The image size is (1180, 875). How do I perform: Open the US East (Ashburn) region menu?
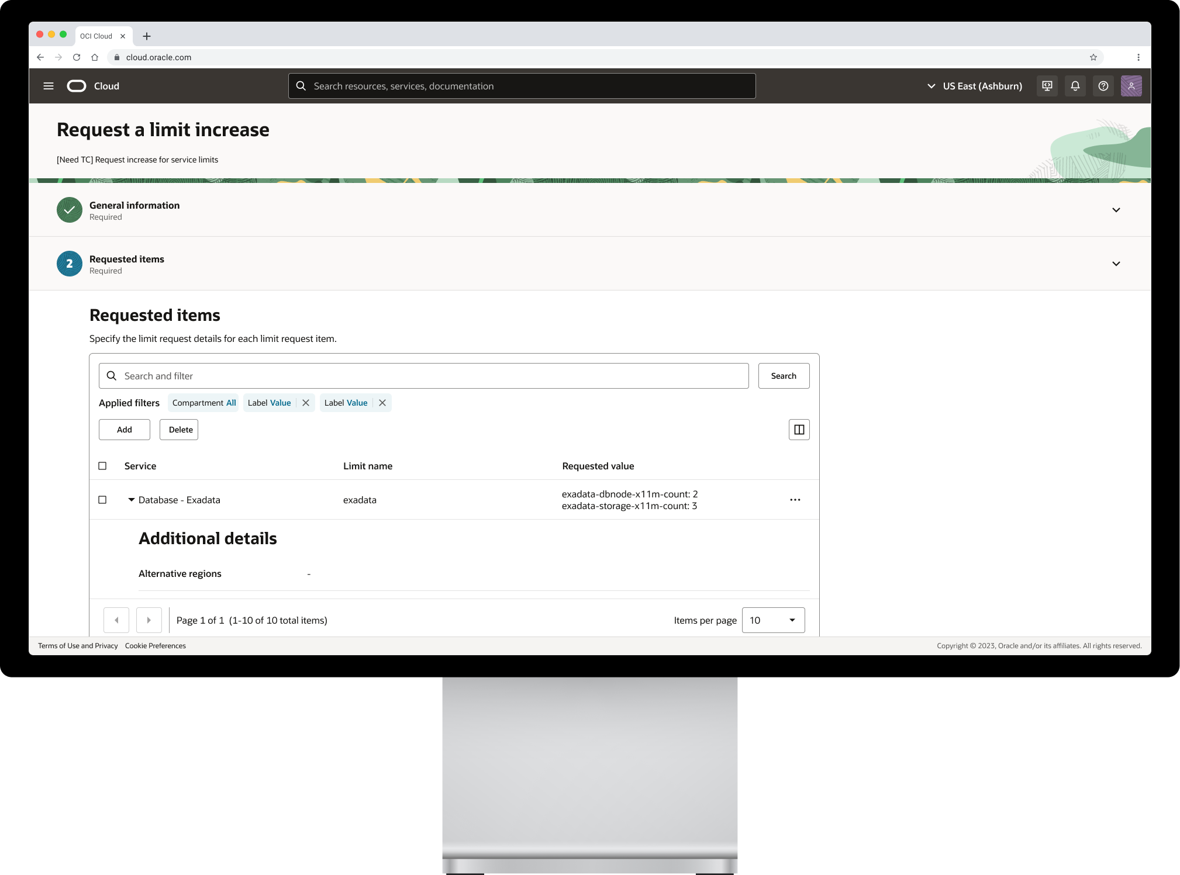tap(974, 86)
